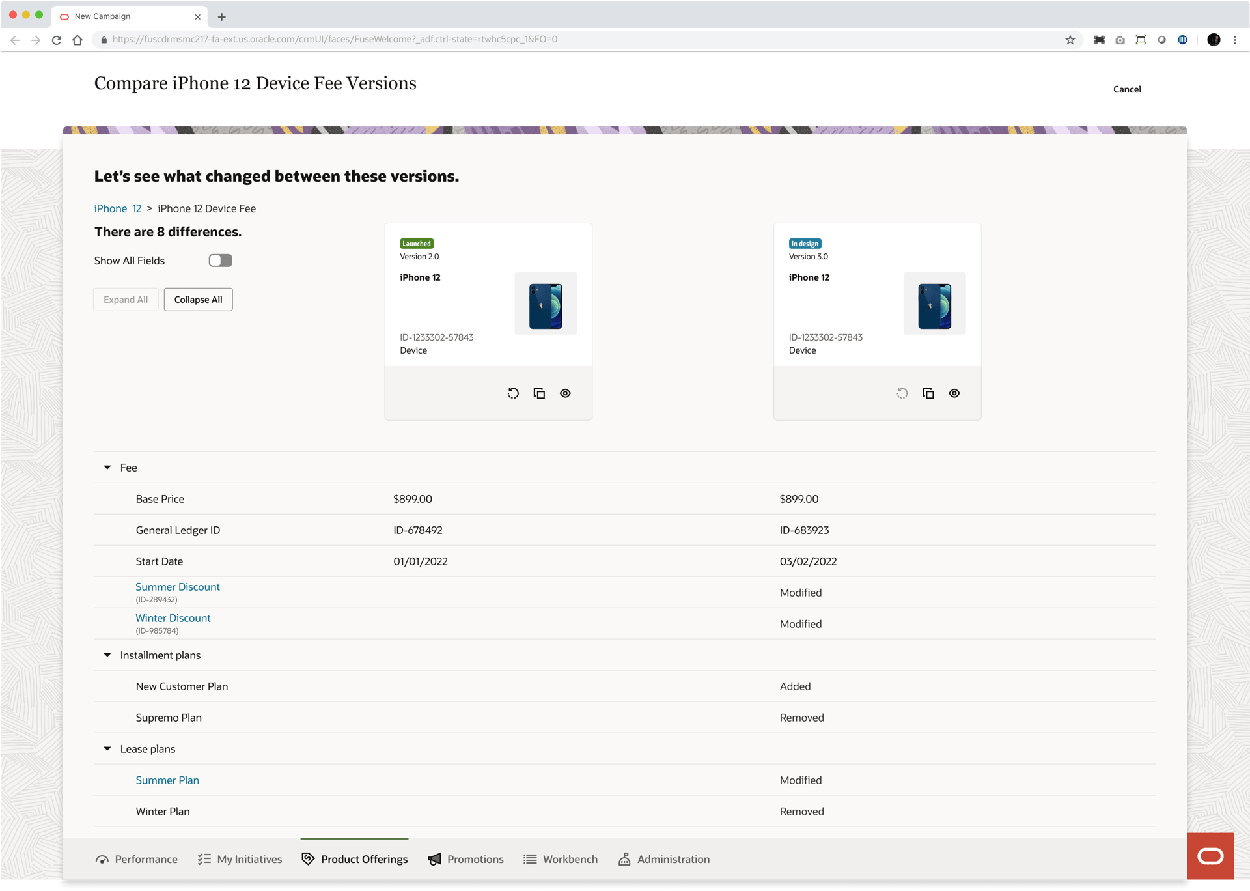View Version 3.0 with eye icon

pos(954,393)
